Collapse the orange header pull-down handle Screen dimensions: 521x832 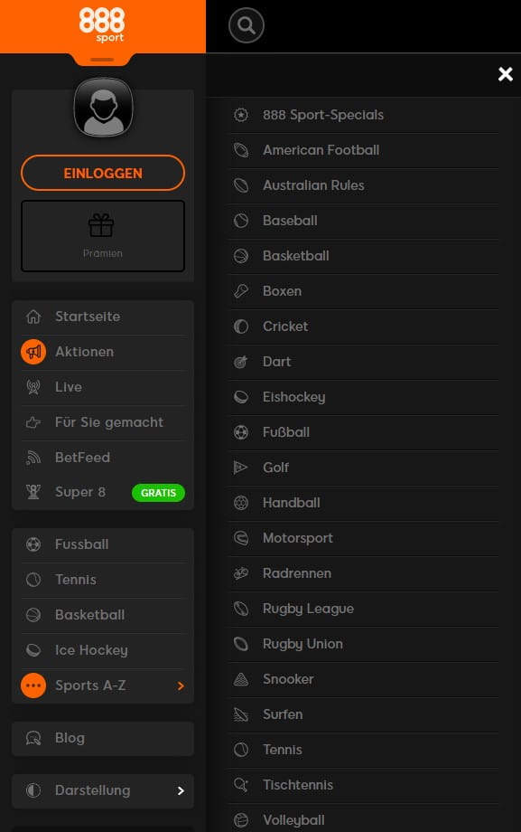pyautogui.click(x=102, y=60)
